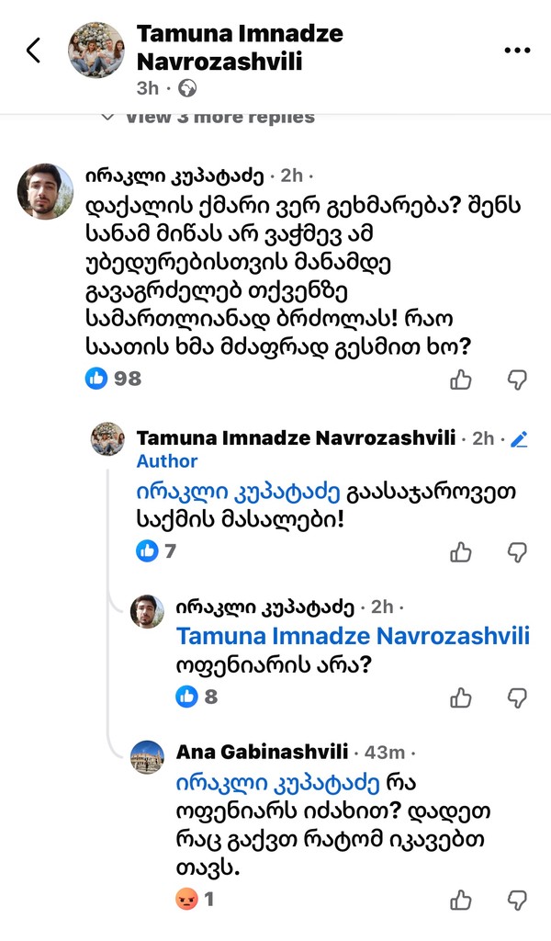The image size is (551, 941).
Task: Like Ana Gabinashvili's comment
Action: [x=461, y=901]
